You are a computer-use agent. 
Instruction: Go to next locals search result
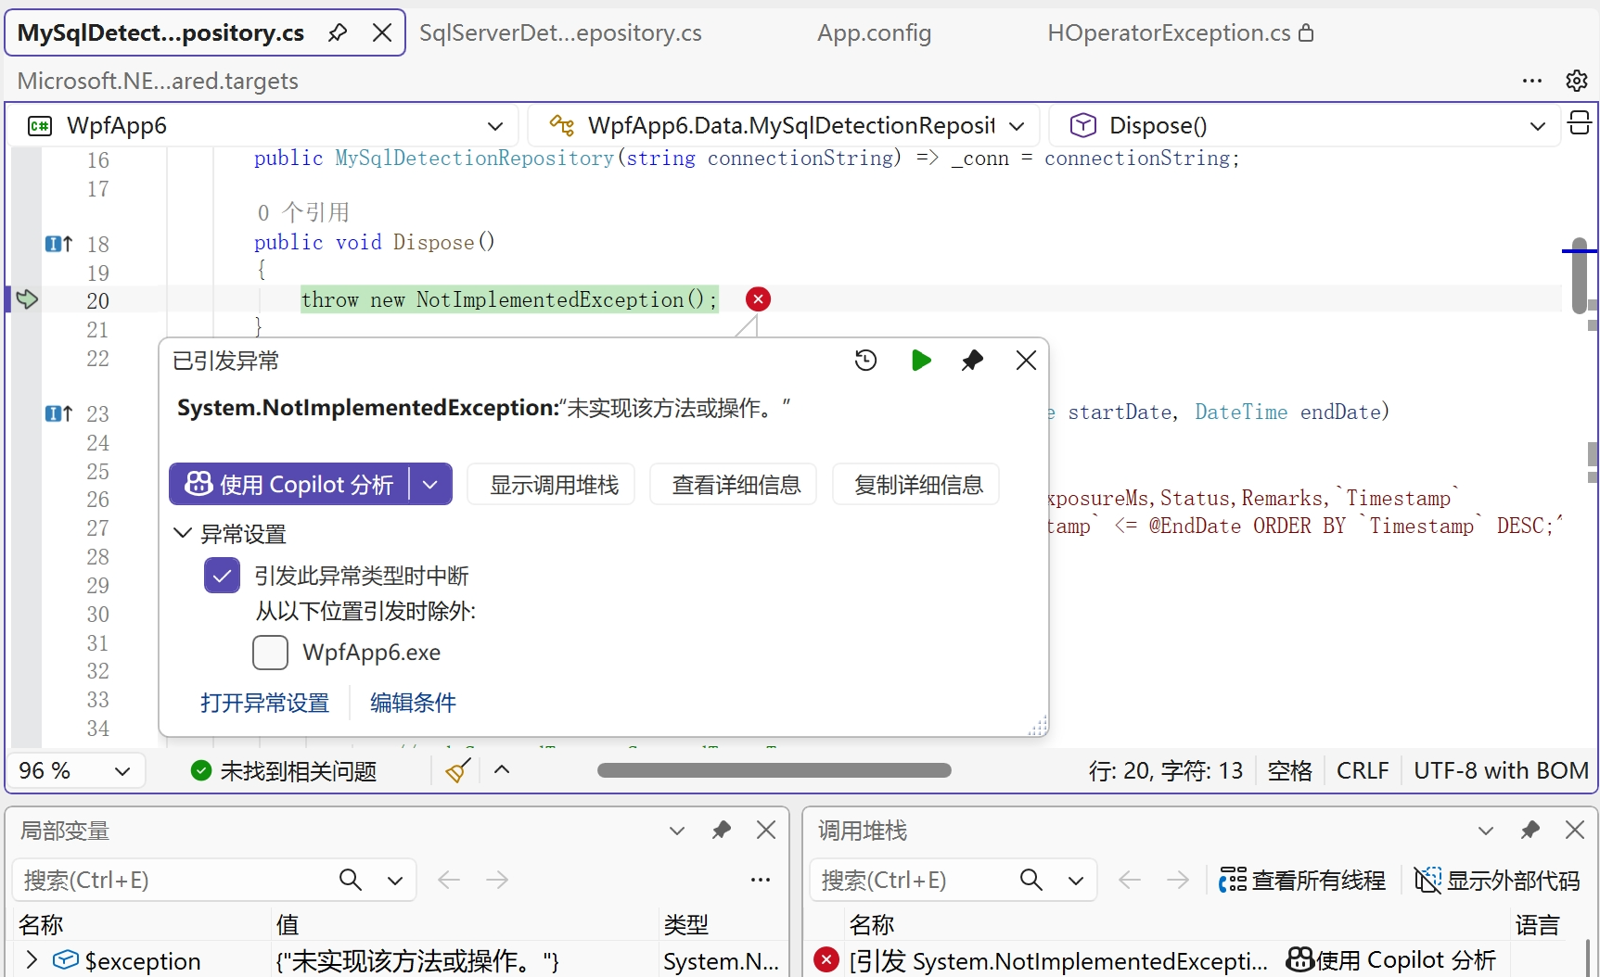[497, 880]
